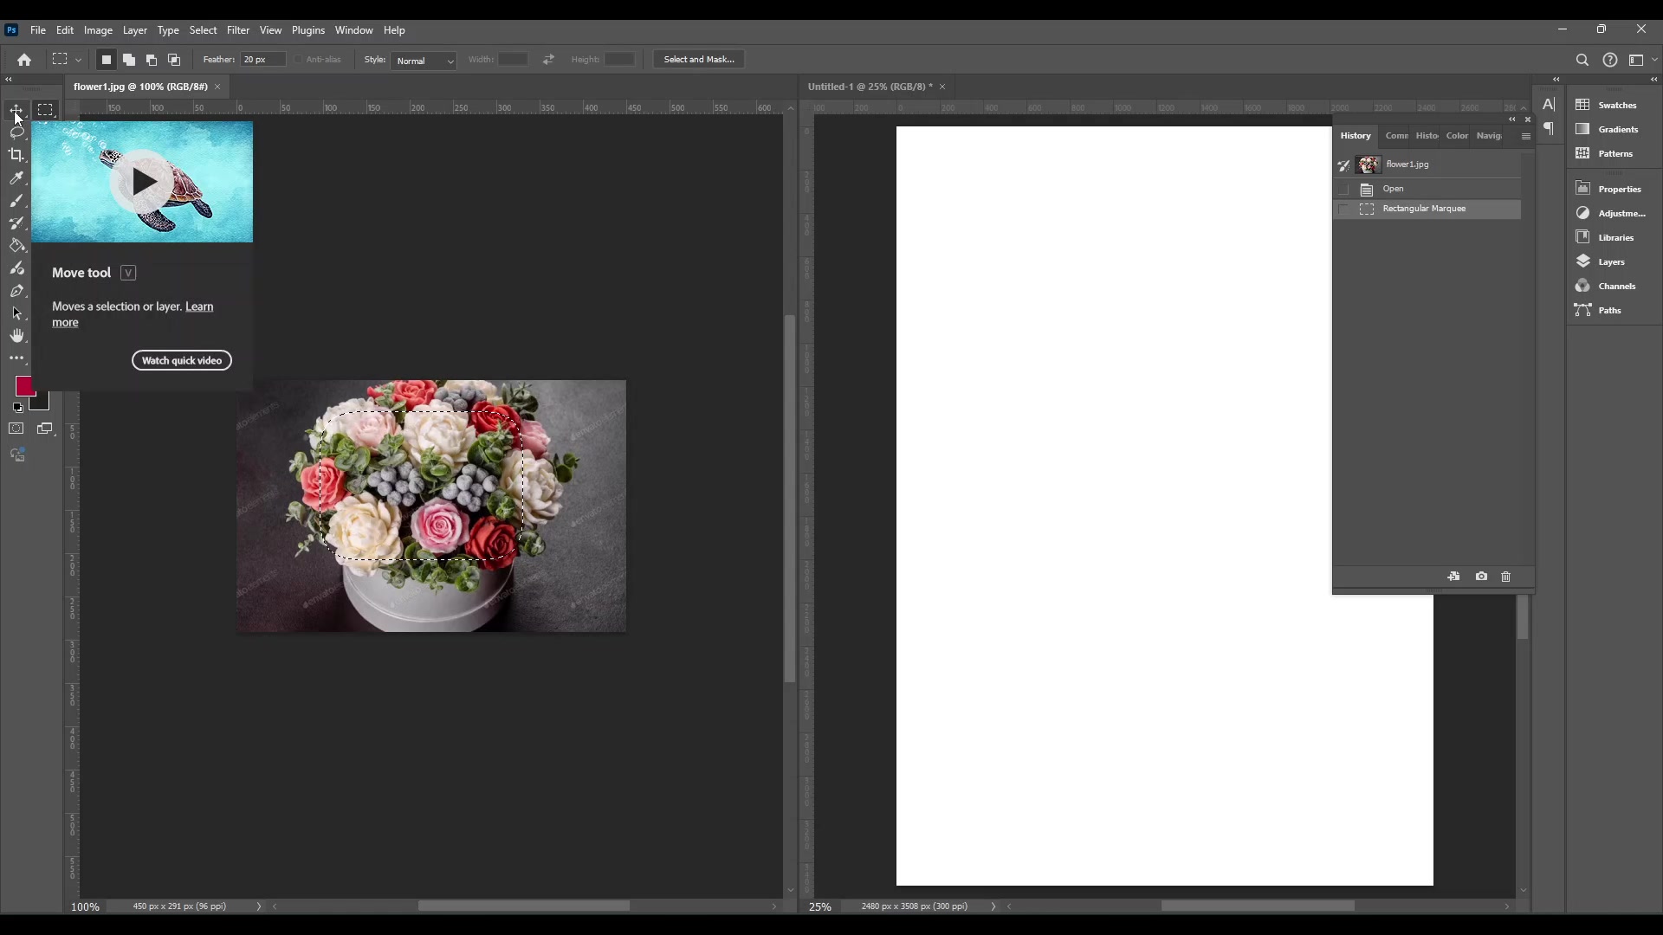Click the Select and Mask button
Viewport: 1663px width, 935px height.
pyautogui.click(x=698, y=60)
